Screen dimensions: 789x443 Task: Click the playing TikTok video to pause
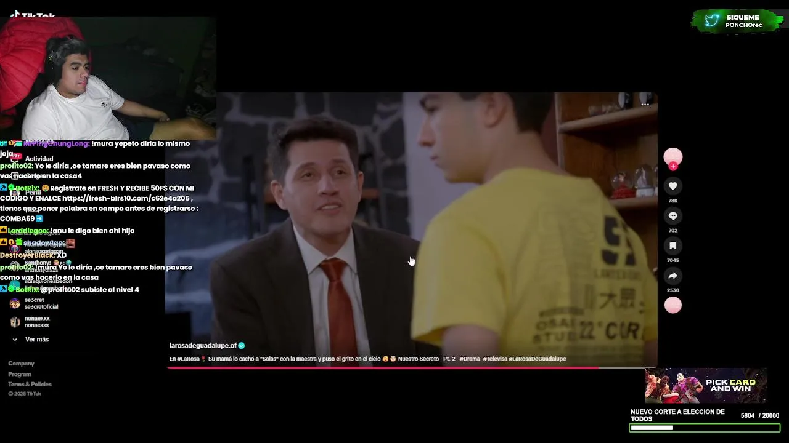tap(411, 229)
